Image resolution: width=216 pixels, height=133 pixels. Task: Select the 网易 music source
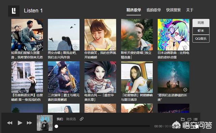coord(201,23)
